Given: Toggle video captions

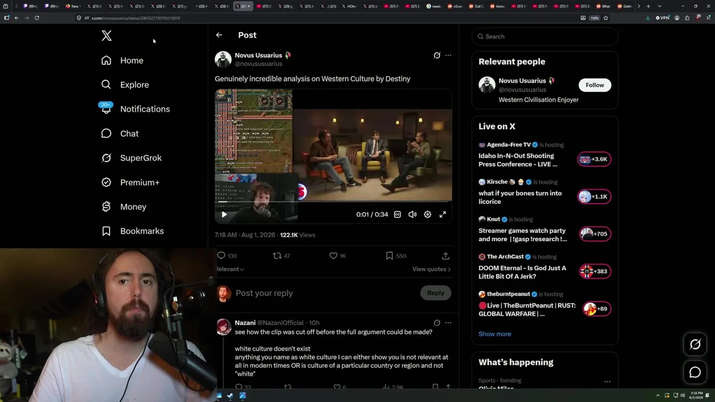Looking at the screenshot, I should click(397, 214).
